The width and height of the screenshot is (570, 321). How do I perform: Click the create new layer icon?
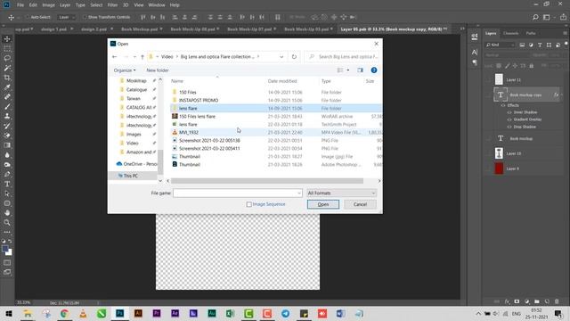tap(547, 301)
